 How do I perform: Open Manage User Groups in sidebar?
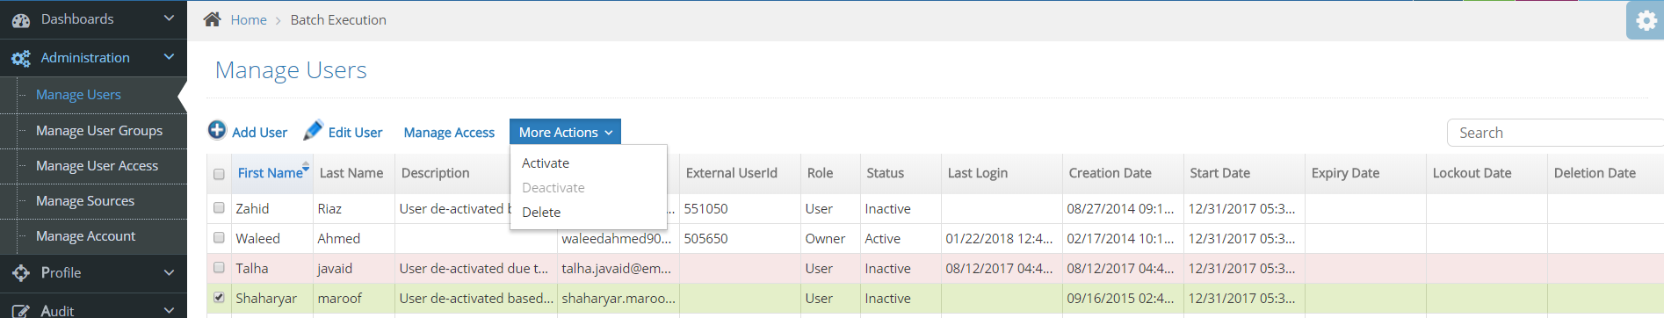pyautogui.click(x=99, y=131)
